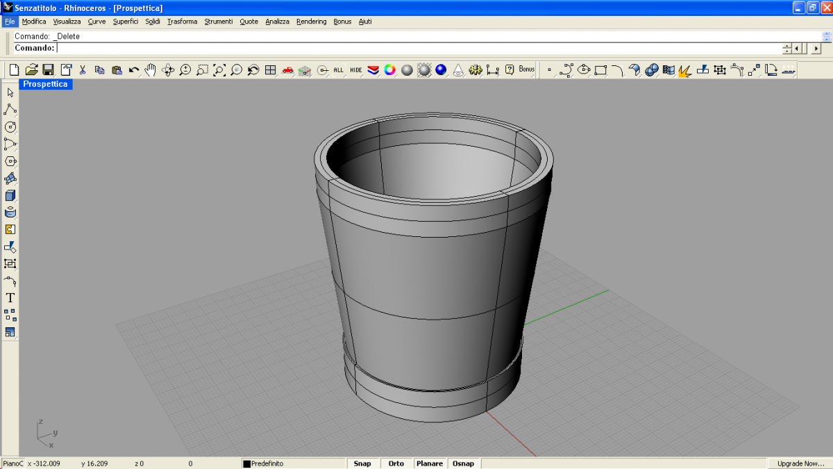This screenshot has width=833, height=469.
Task: Open the Rendering menu
Action: (311, 22)
